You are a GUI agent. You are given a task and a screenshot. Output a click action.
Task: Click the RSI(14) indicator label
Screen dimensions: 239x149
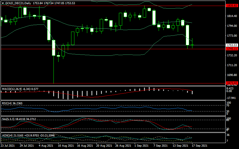tap(8, 103)
